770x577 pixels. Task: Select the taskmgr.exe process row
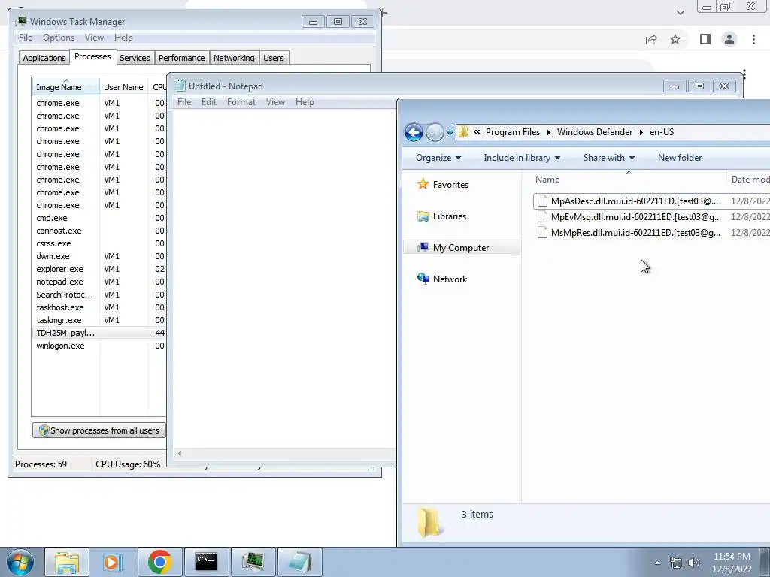coord(99,320)
